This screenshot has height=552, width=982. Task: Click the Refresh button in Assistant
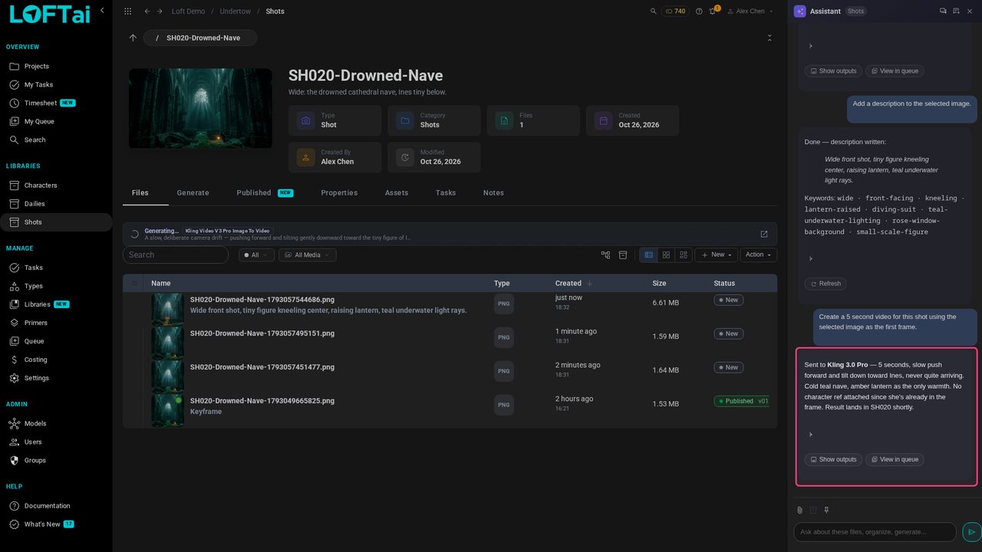coord(825,284)
